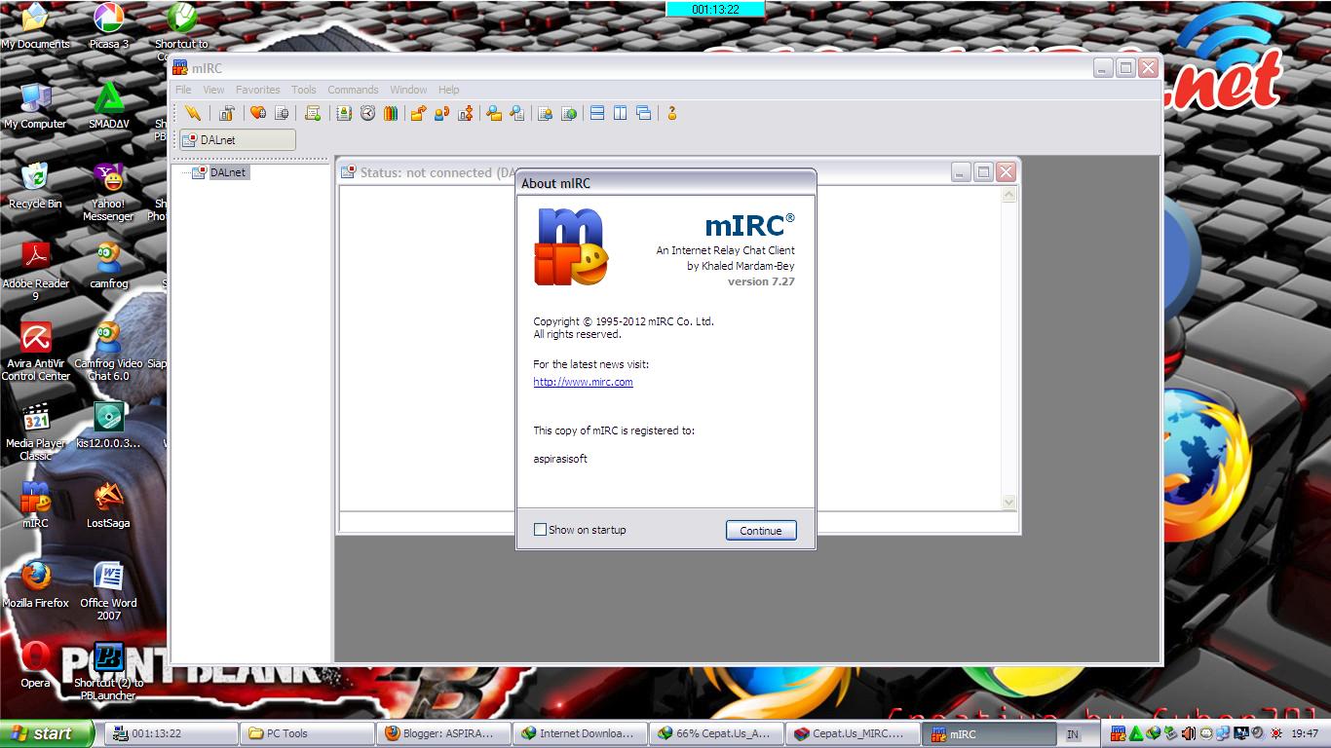Click the Status window scrollbar up arrow

1008,195
